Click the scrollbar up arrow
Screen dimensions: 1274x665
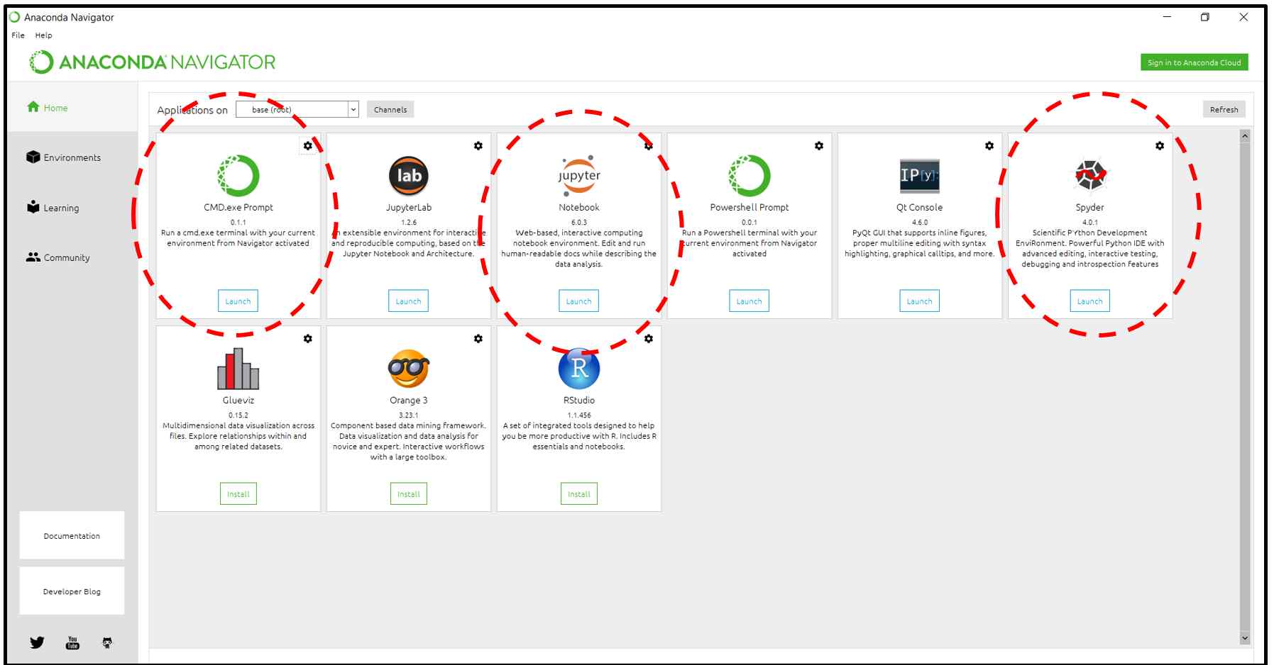[1245, 135]
